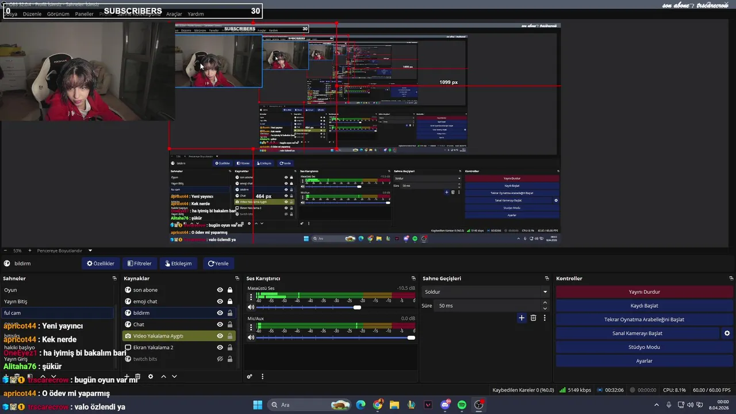The image size is (736, 414).
Task: Toggle visibility of 'son abone' source
Action: coord(220,290)
